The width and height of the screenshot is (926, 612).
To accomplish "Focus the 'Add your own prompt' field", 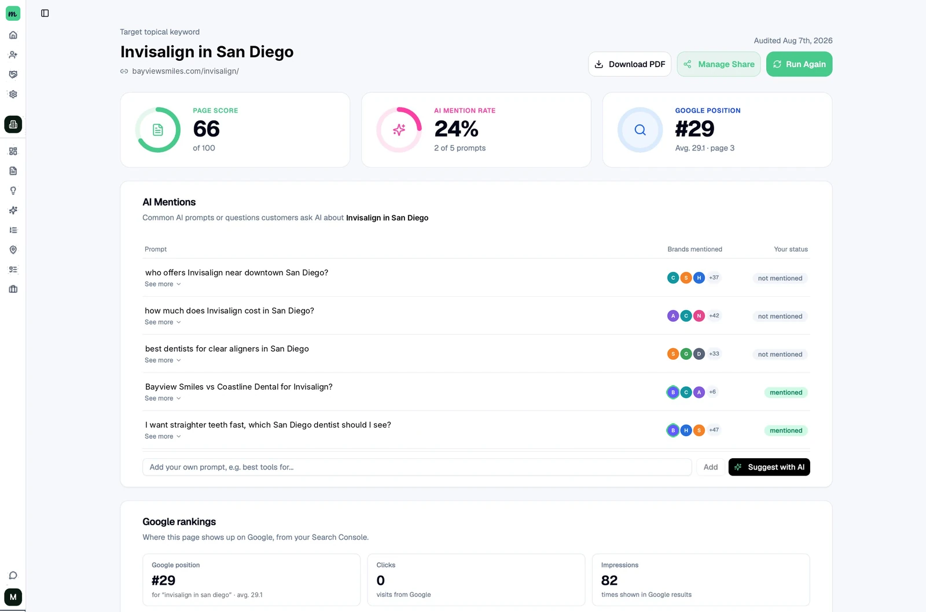I will click(417, 467).
